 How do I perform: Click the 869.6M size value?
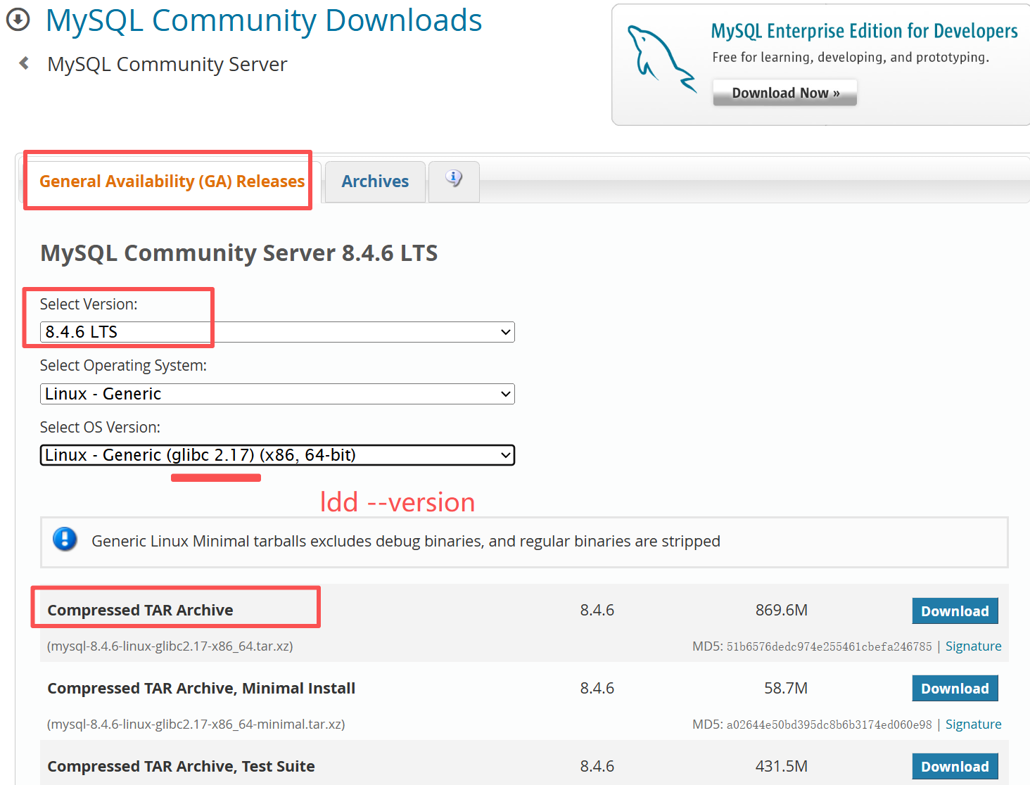782,610
